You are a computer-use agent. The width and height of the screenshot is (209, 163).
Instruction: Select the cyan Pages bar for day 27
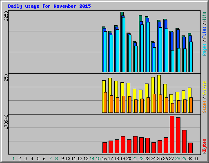(173, 61)
